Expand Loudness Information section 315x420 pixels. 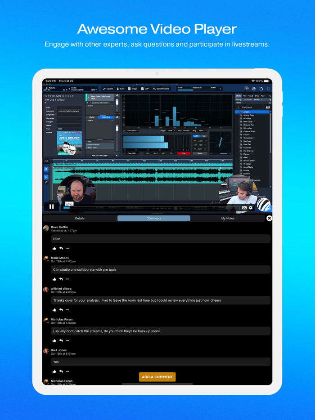click(x=100, y=103)
